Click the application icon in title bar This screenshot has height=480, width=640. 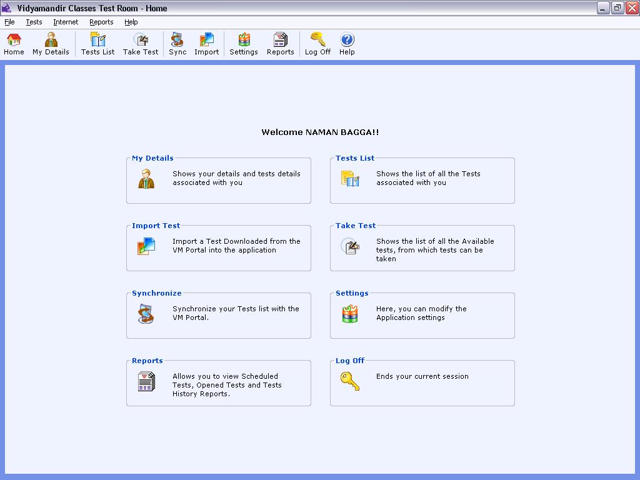6,7
